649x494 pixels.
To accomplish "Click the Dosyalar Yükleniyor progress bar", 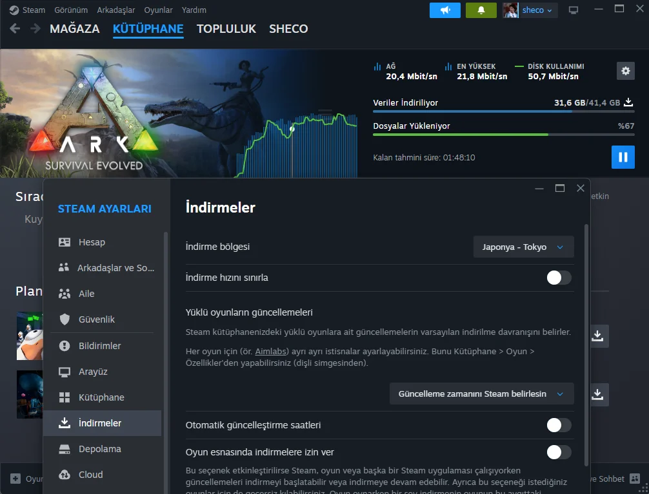I will (x=503, y=135).
